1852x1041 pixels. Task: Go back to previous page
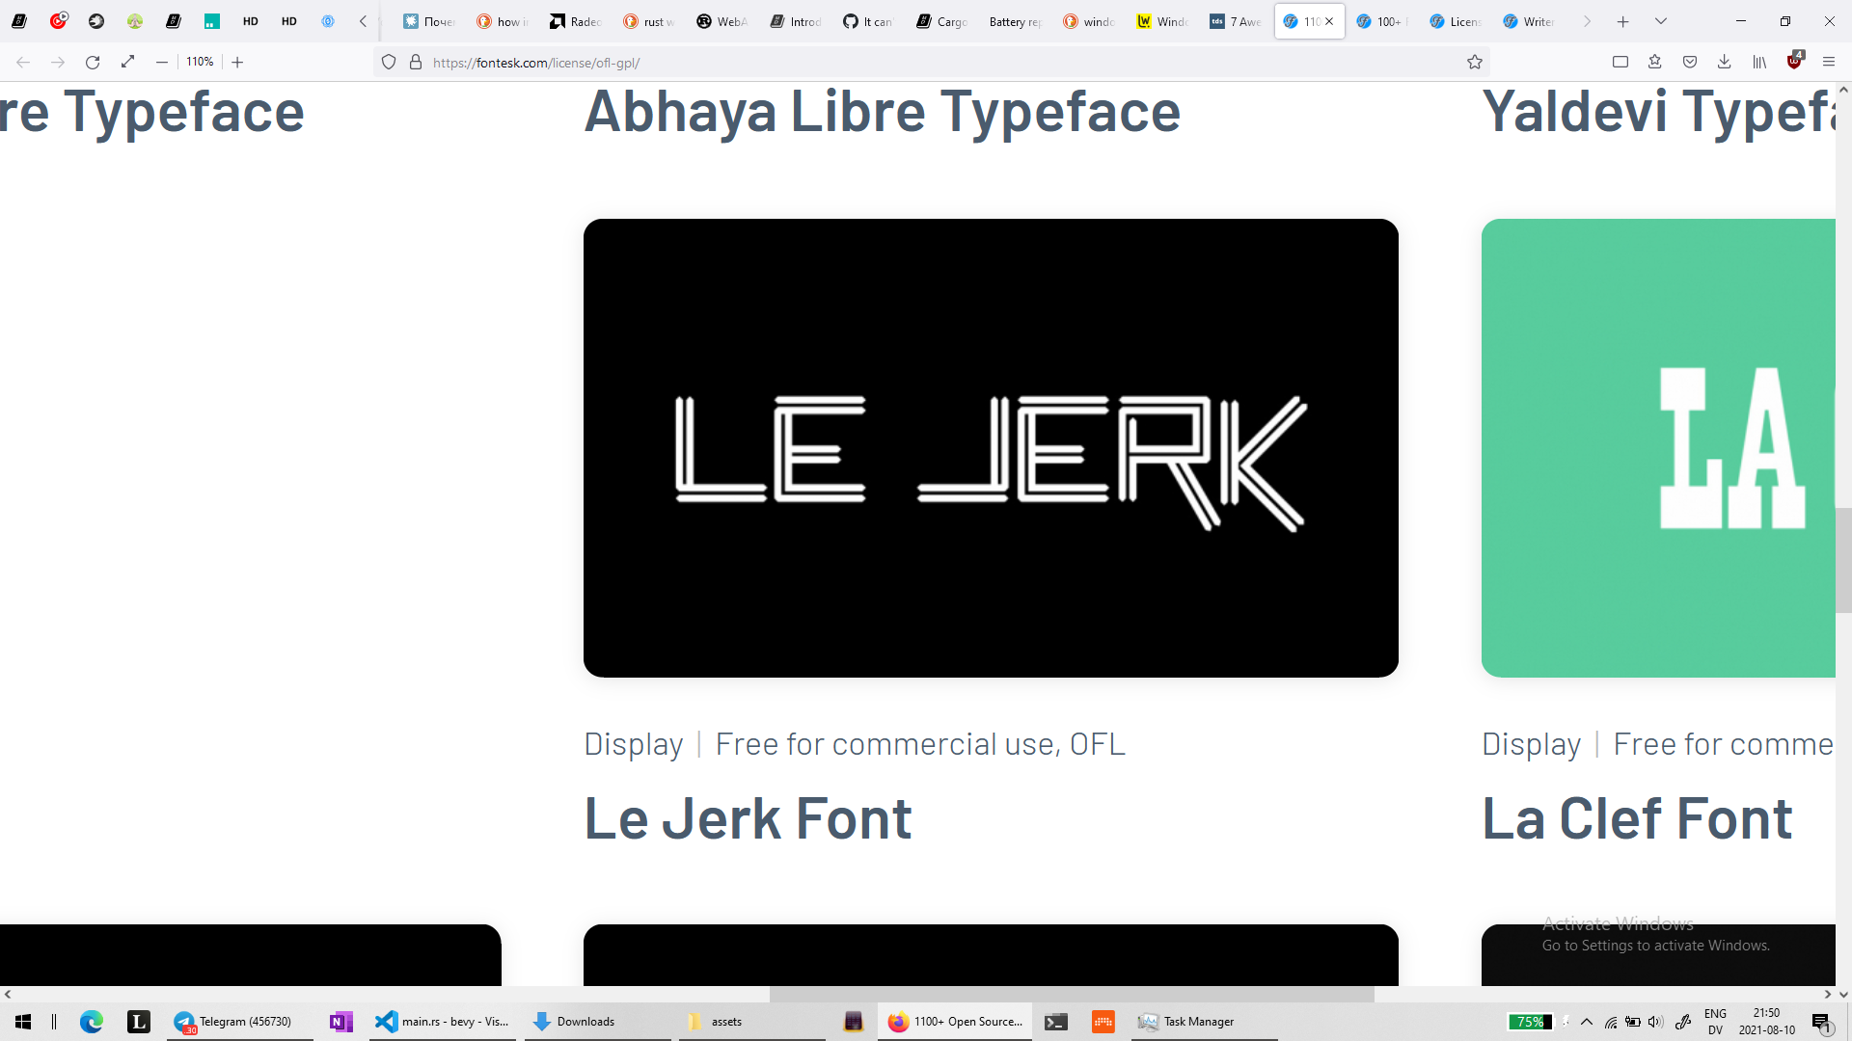[23, 62]
